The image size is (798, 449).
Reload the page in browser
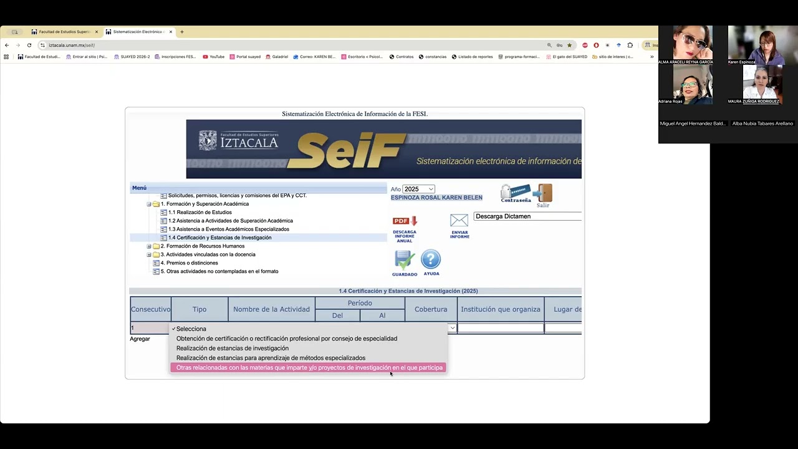(29, 45)
